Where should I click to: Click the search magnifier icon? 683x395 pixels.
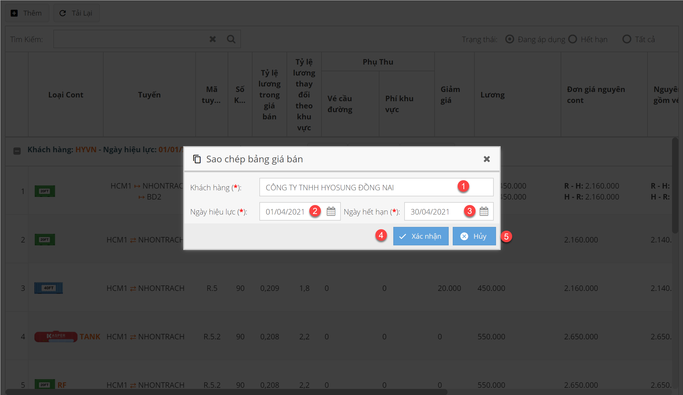pos(231,39)
